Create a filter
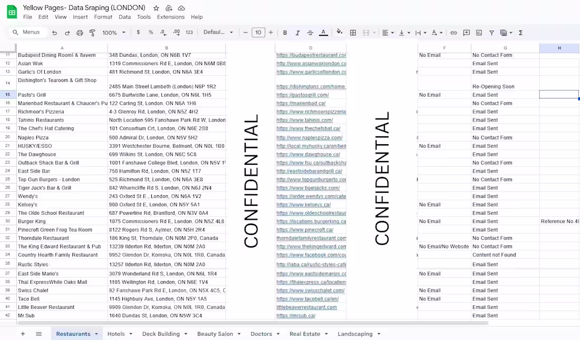This screenshot has width=580, height=340. click(491, 33)
